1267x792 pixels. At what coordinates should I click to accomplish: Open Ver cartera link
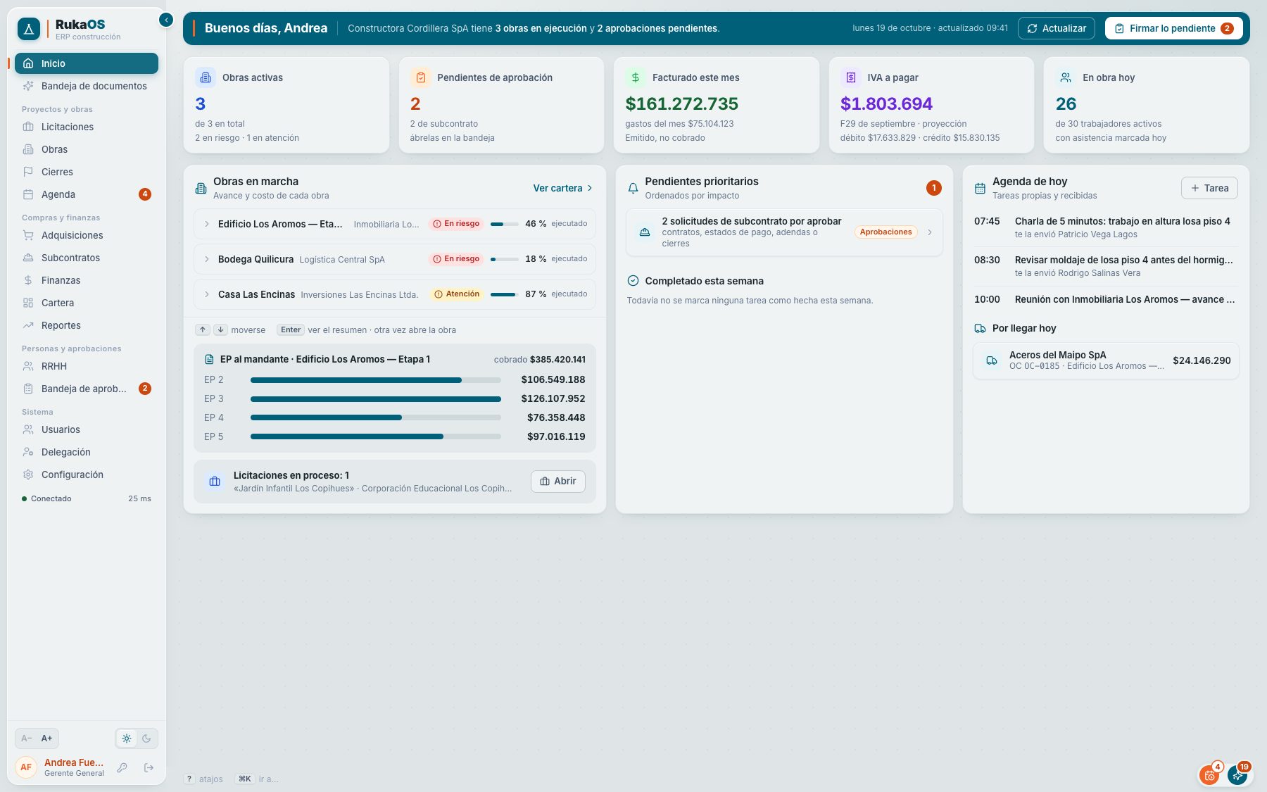[562, 188]
